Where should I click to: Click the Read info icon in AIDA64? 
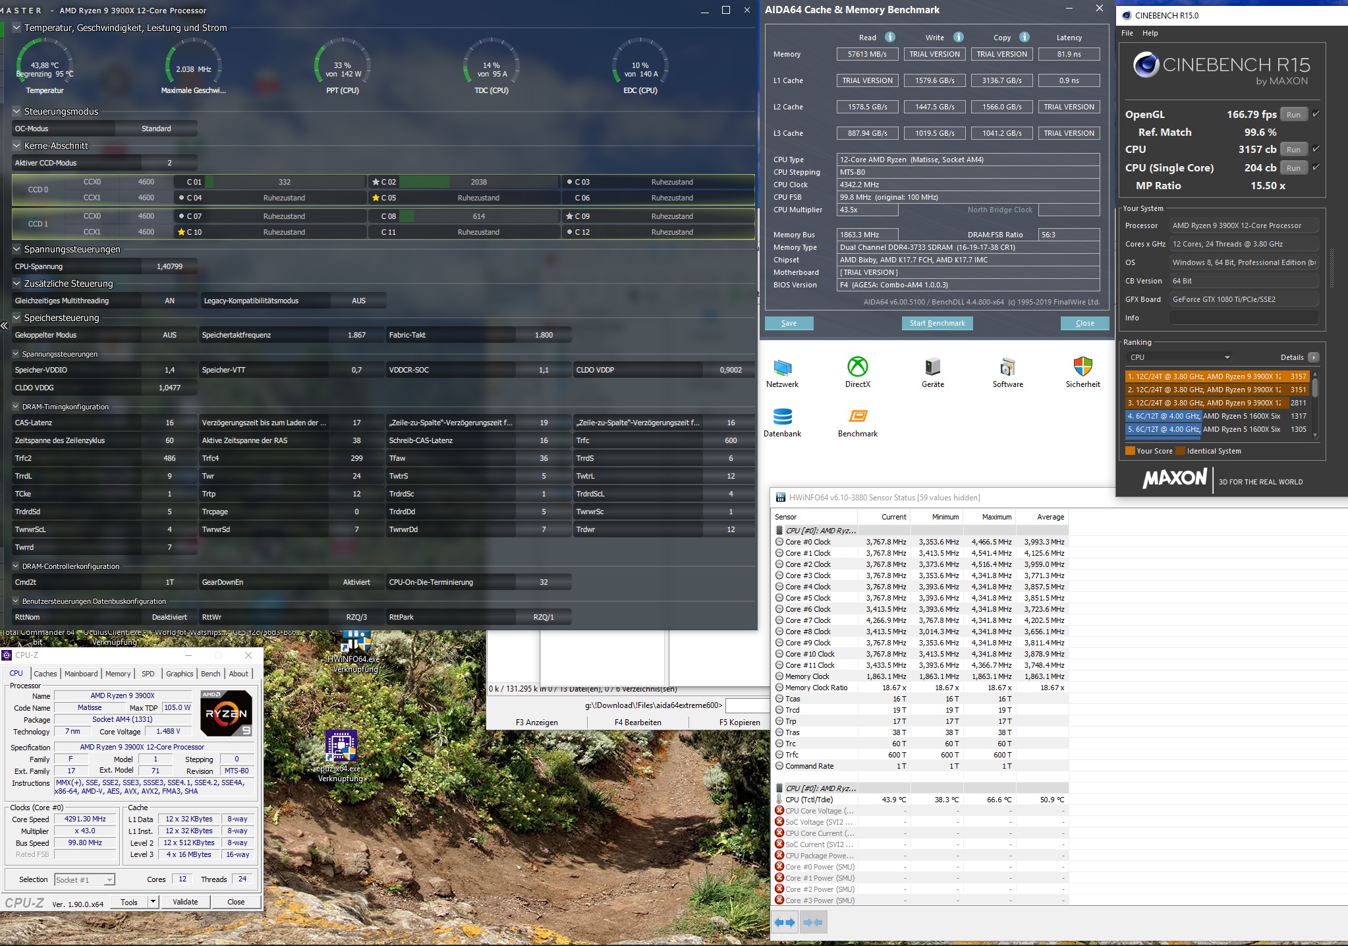coord(889,38)
